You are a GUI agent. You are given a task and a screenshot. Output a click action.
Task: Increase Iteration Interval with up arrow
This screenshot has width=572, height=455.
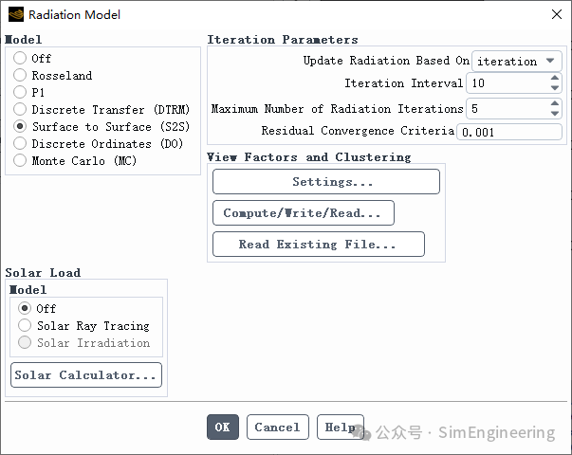tap(555, 78)
